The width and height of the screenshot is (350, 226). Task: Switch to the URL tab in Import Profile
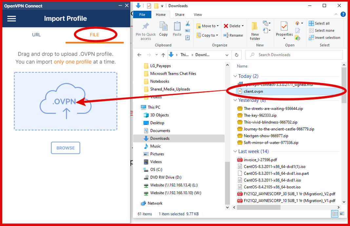[x=36, y=35]
